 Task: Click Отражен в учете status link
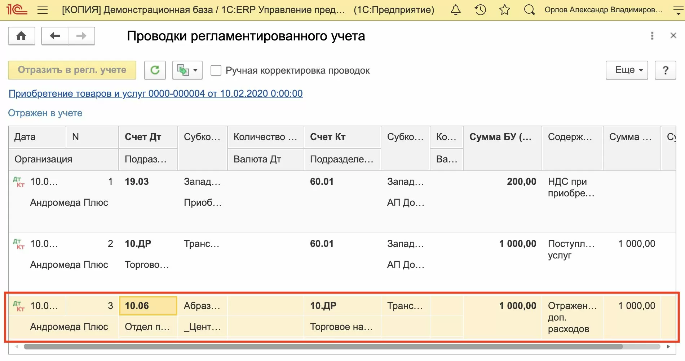45,113
